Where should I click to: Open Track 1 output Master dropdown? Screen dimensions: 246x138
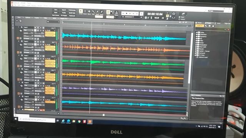pyautogui.click(x=28, y=38)
